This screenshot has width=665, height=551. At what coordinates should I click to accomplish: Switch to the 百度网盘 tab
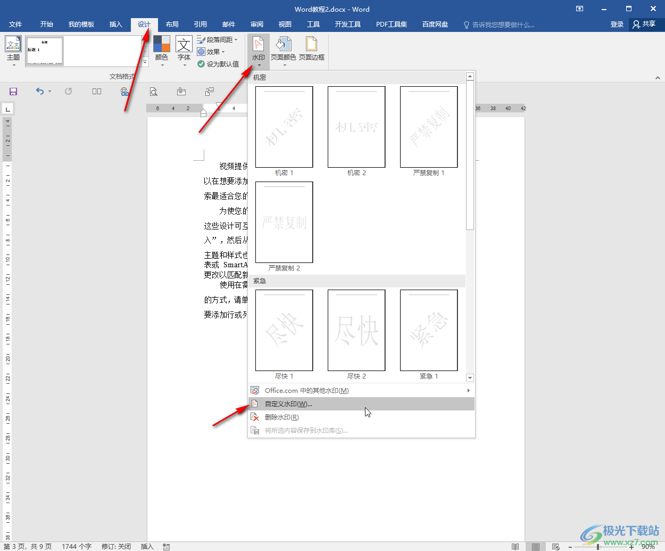coord(435,24)
